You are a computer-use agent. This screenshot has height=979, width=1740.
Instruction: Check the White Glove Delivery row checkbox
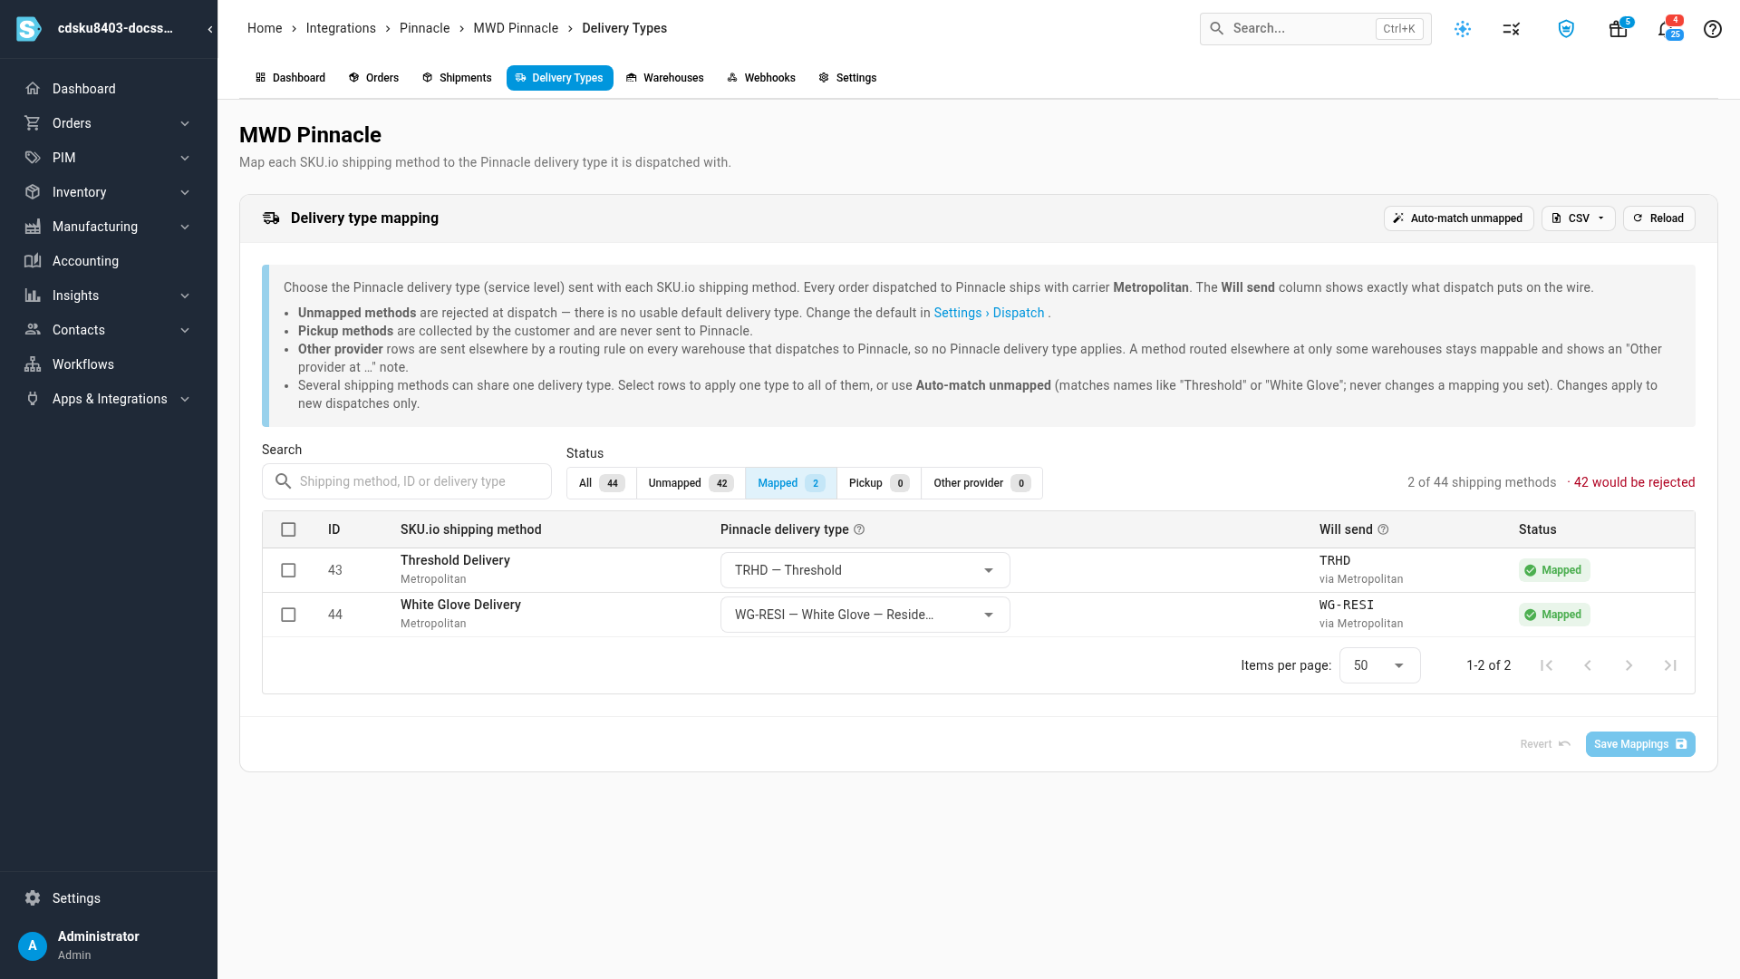(x=288, y=615)
